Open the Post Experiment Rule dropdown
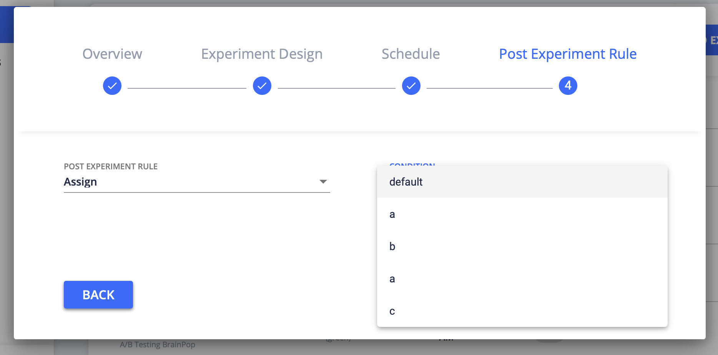 pyautogui.click(x=197, y=181)
